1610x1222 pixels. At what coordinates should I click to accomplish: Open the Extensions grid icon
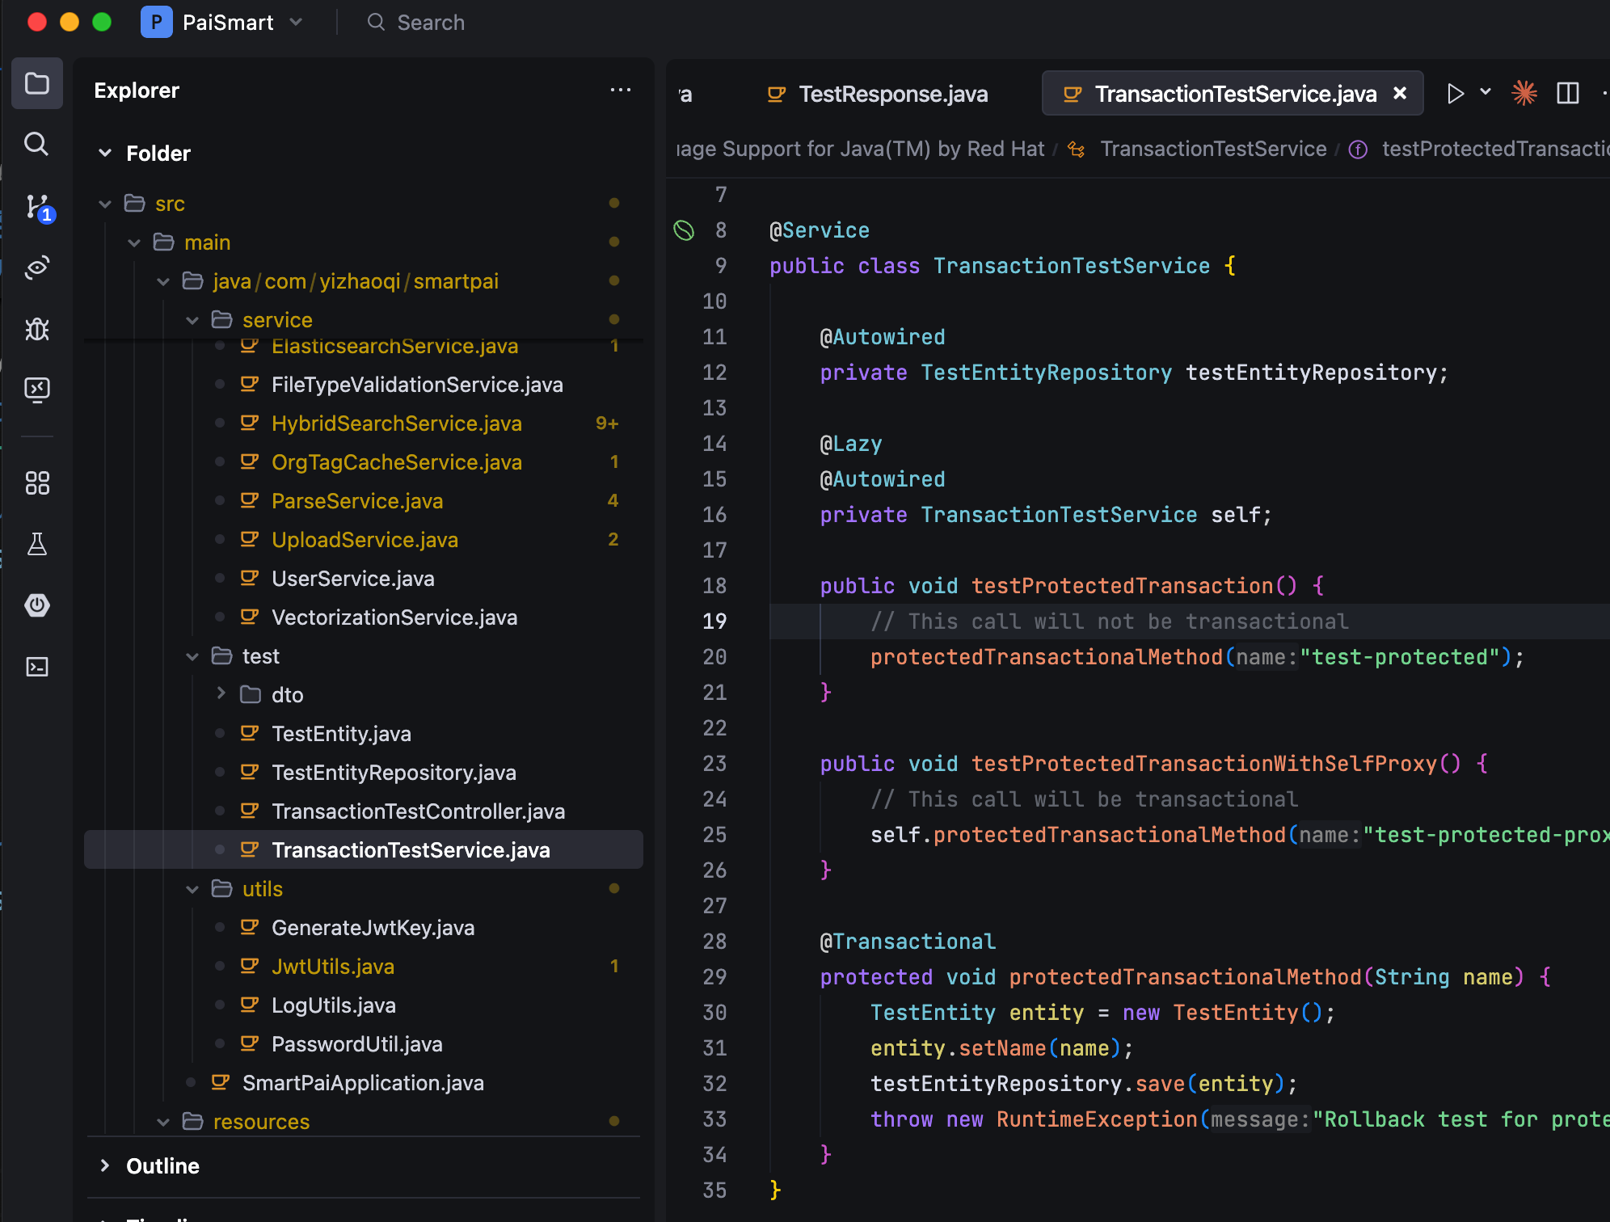[37, 483]
